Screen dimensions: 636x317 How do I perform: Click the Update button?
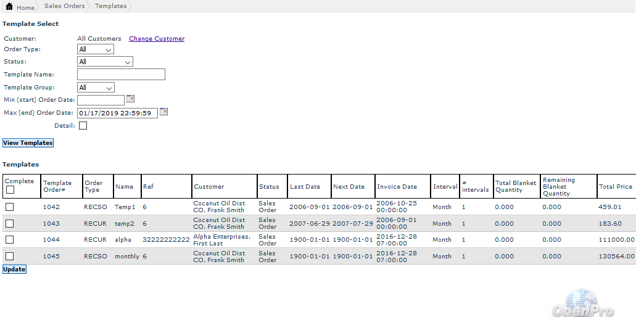tap(14, 270)
